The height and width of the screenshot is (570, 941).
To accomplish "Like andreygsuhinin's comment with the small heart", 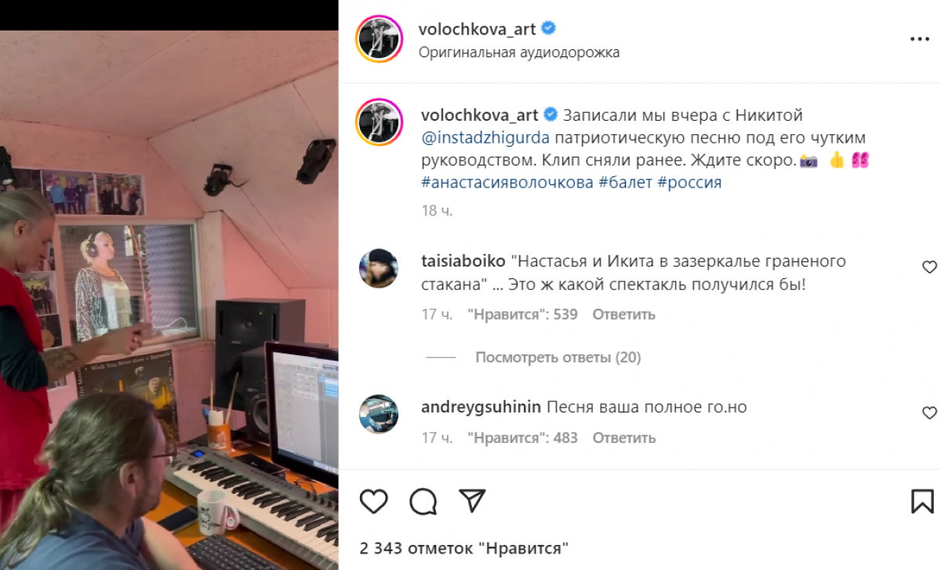I will (x=929, y=412).
